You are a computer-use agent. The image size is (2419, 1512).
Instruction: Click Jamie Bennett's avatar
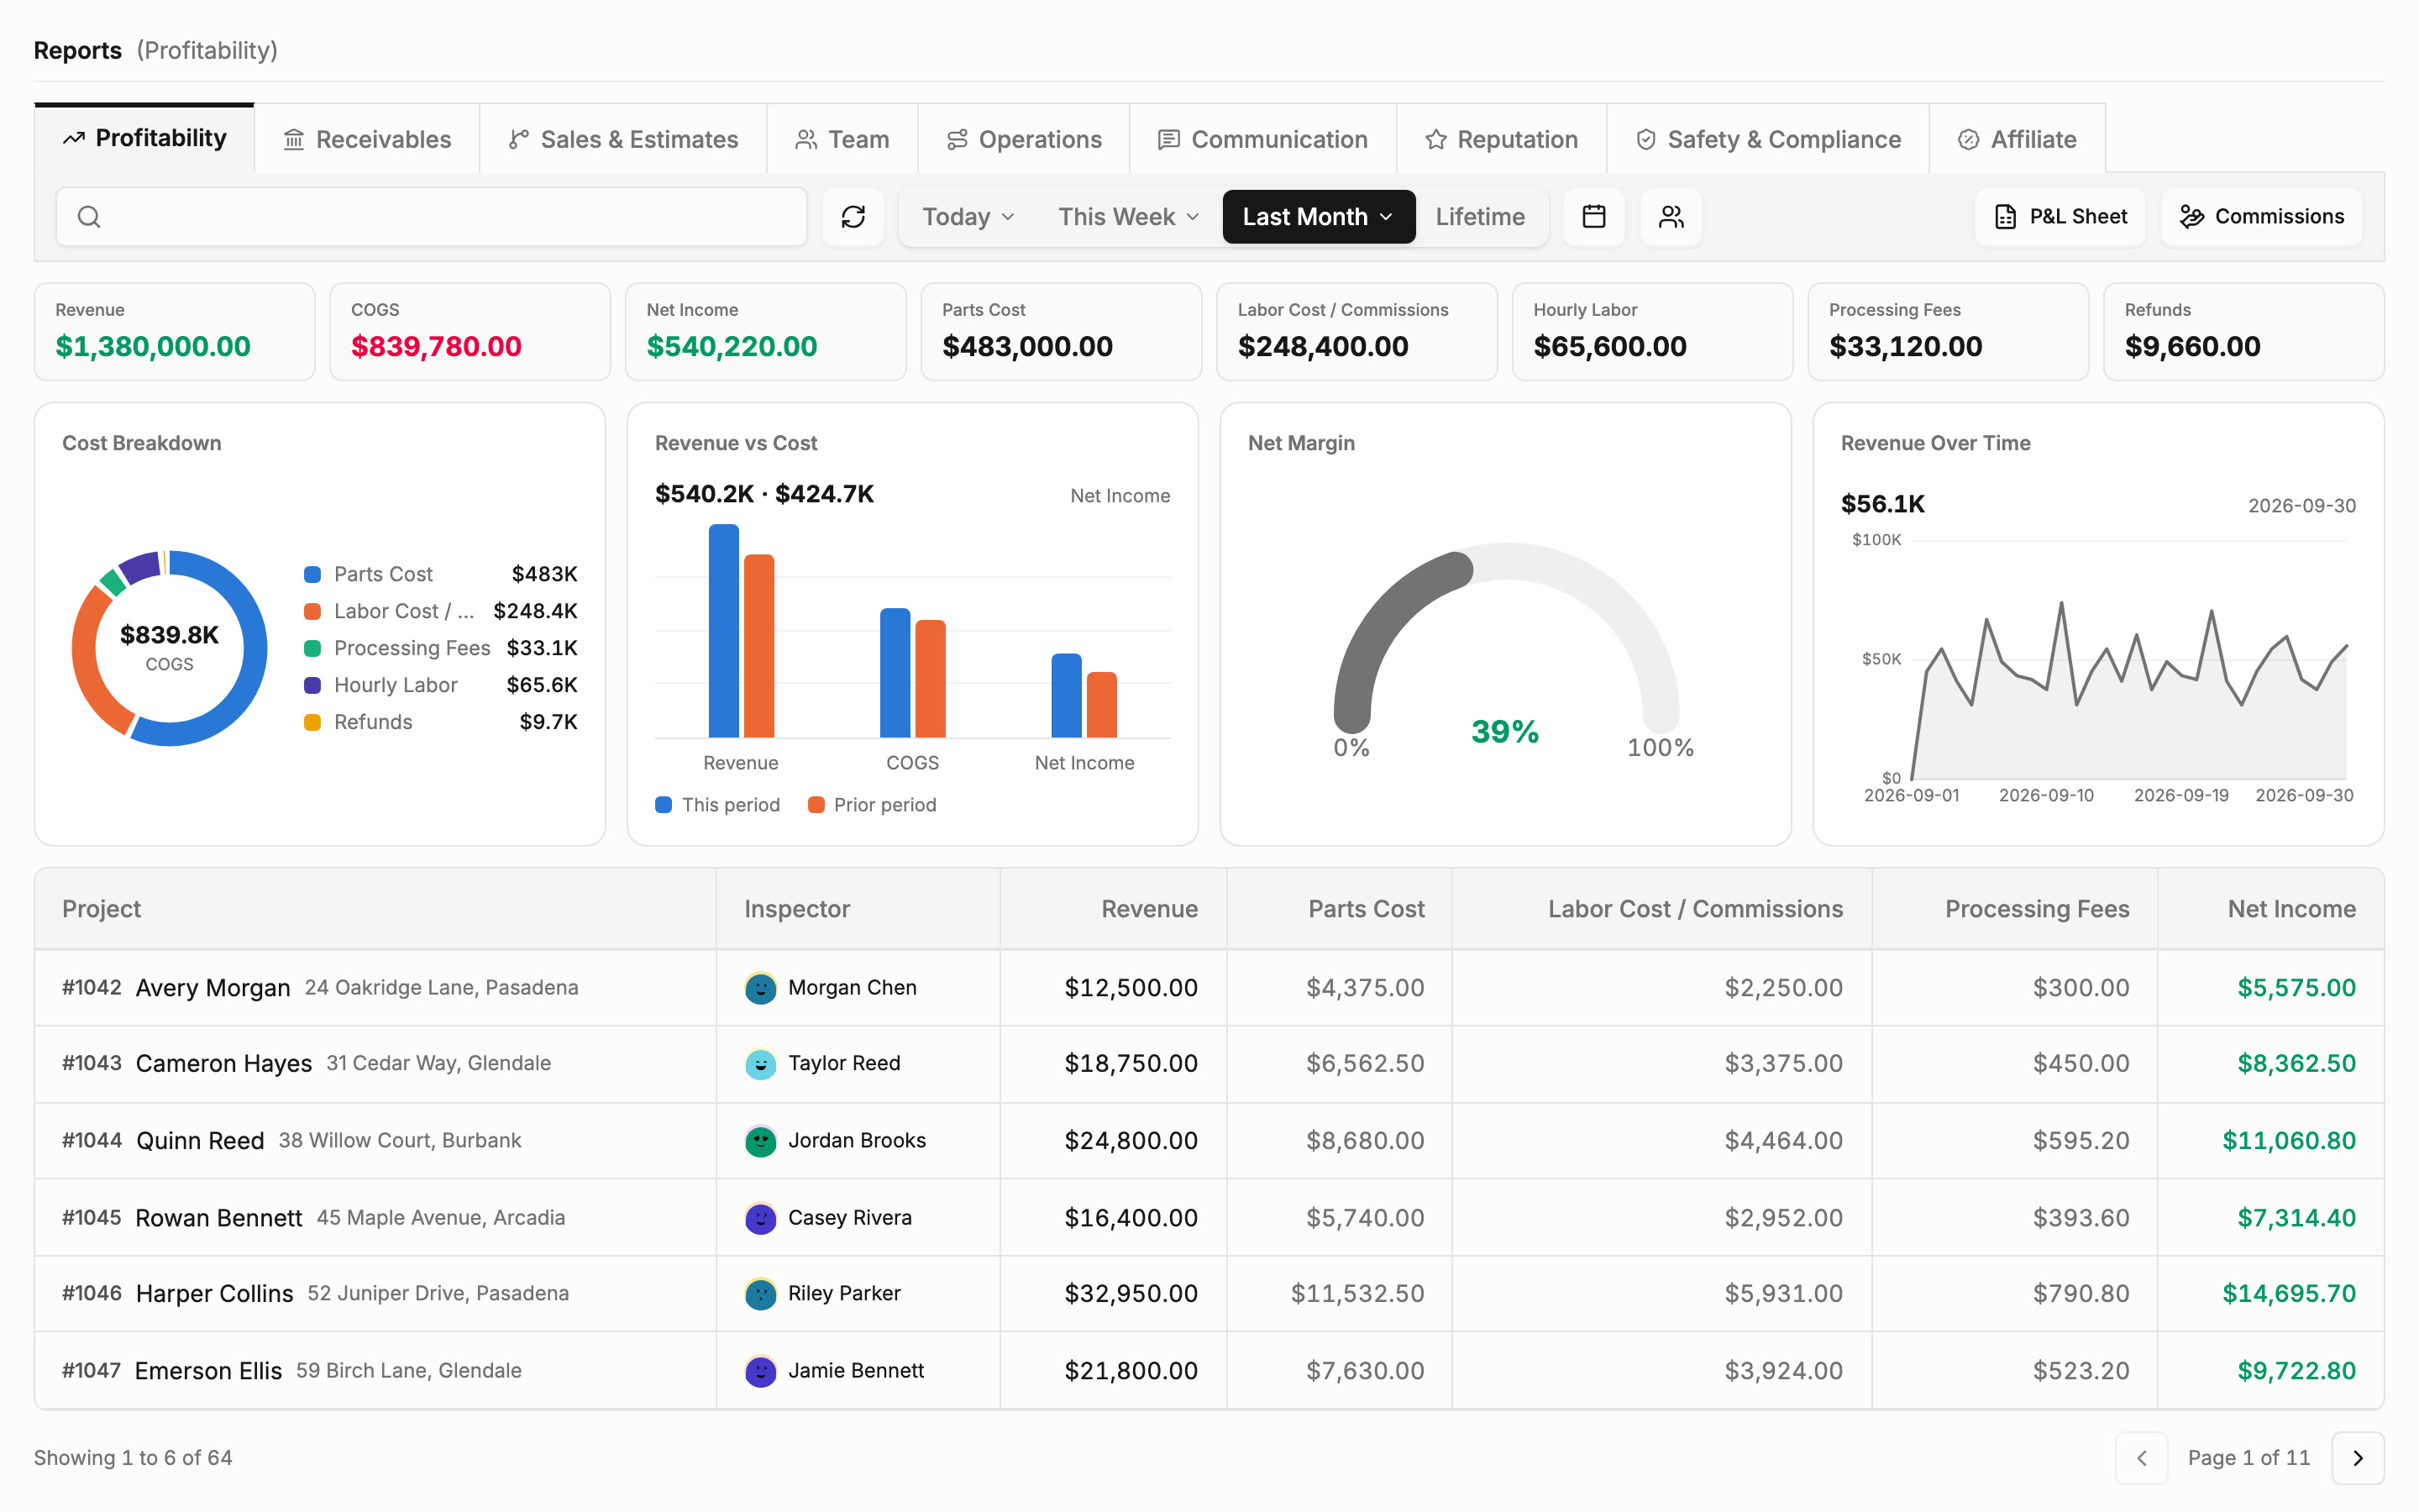tap(761, 1370)
